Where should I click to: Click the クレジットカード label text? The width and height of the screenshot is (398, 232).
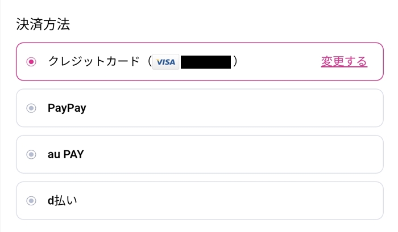point(93,62)
